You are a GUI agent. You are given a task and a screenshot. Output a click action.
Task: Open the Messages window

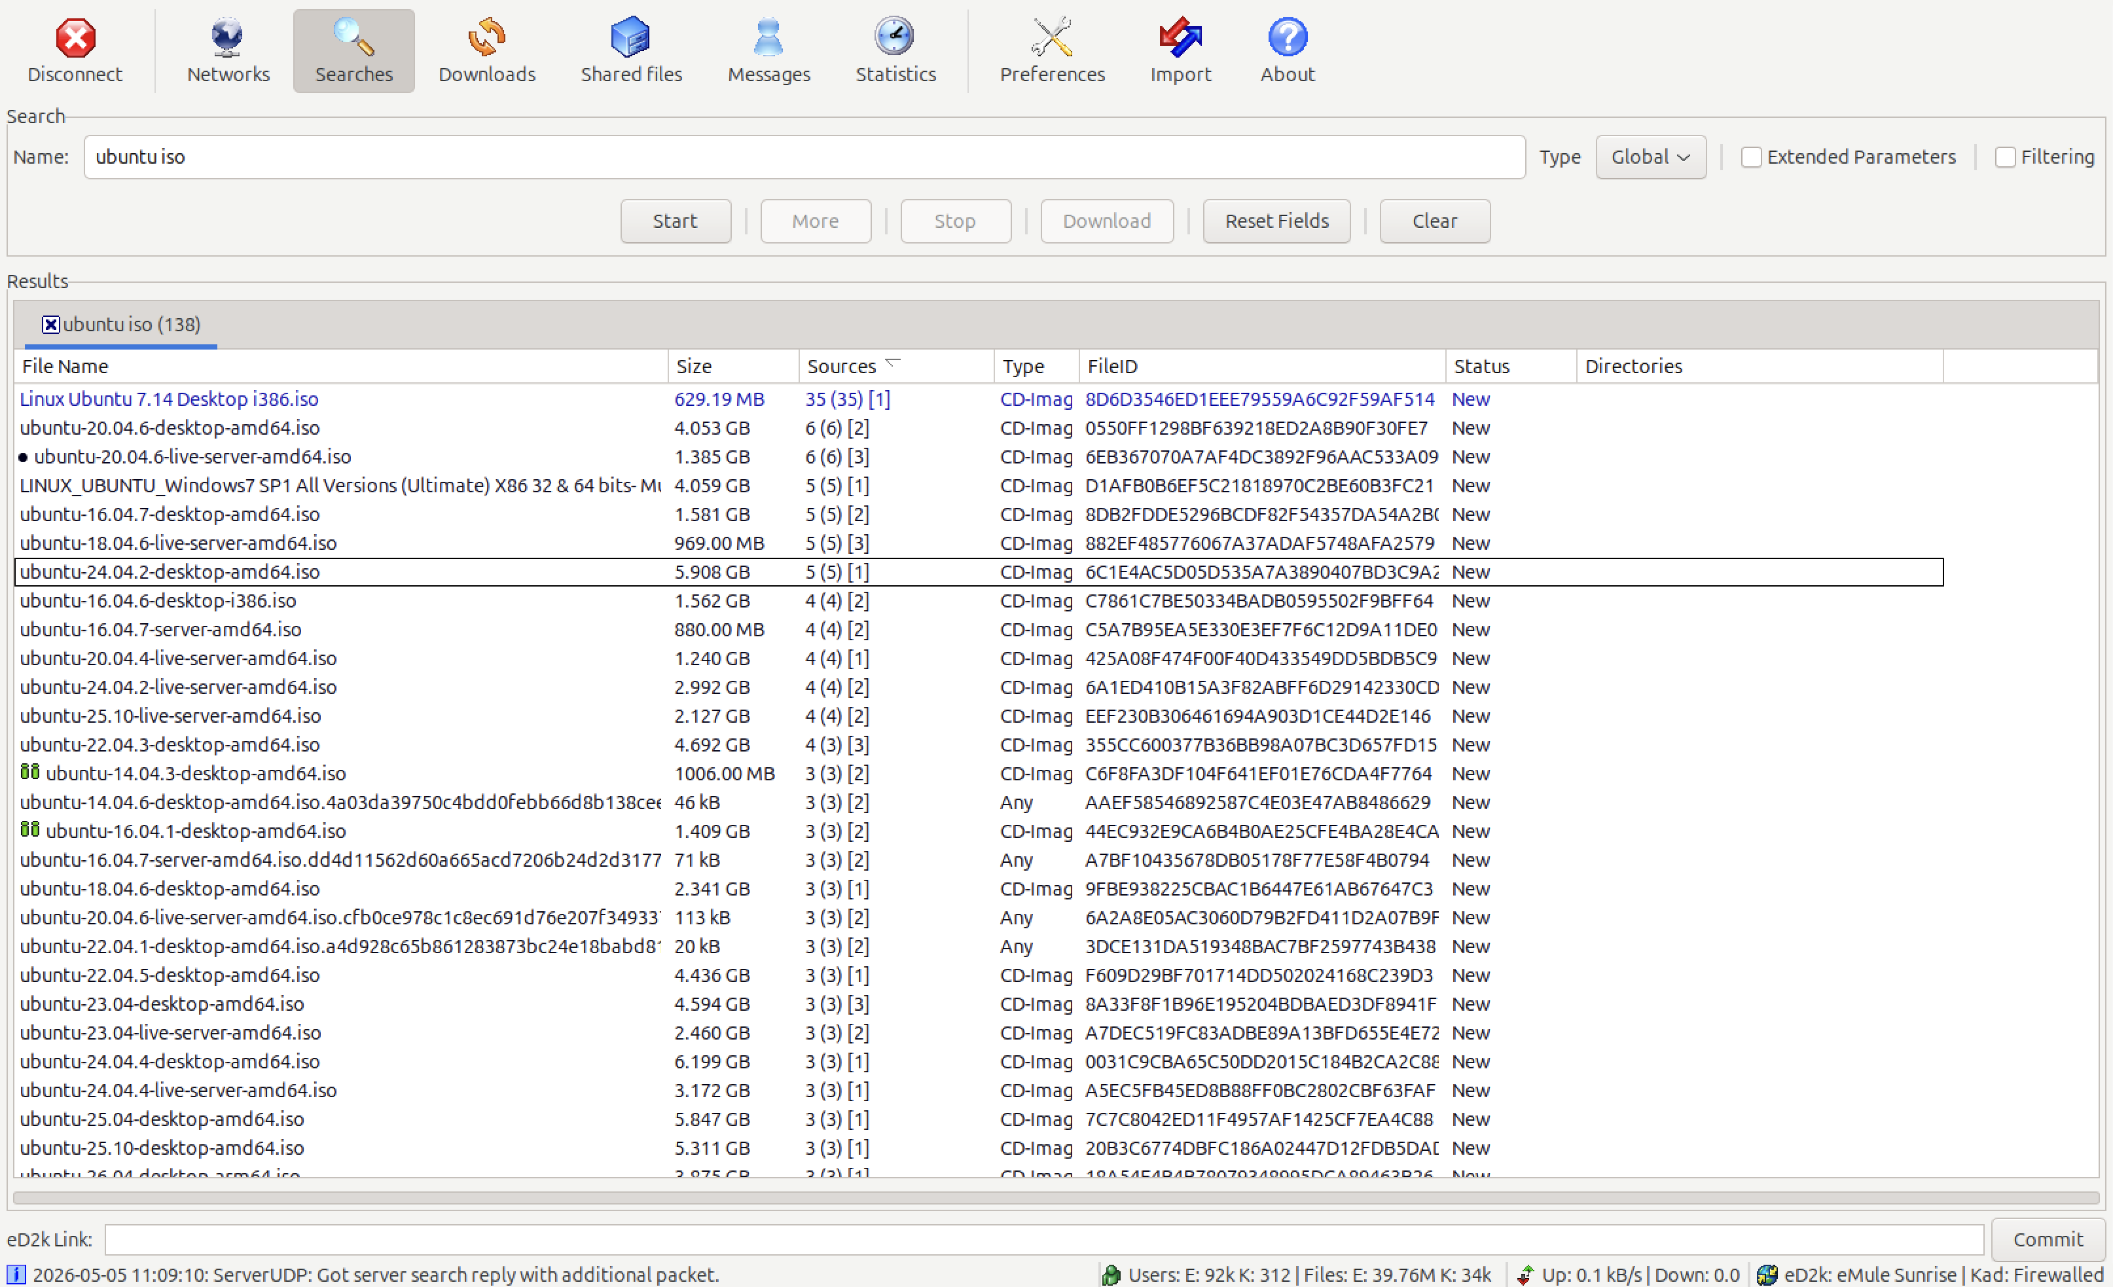[x=768, y=50]
